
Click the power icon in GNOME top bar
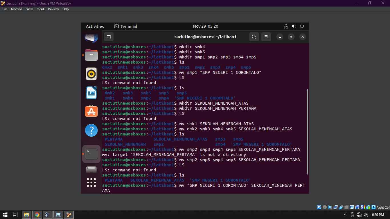point(302,26)
